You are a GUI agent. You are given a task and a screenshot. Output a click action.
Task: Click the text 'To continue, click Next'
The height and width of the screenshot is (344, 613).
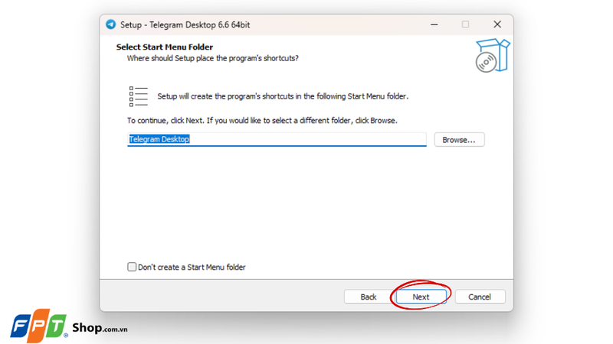coord(165,121)
